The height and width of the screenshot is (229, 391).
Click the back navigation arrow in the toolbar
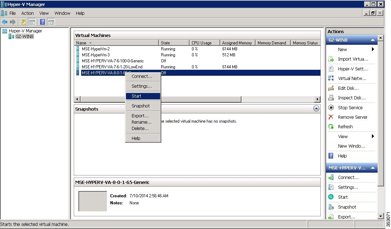5,21
